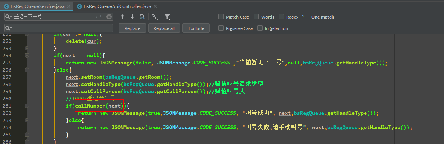Open search history dropdown in find field
This screenshot has height=144, width=444.
point(9,17)
